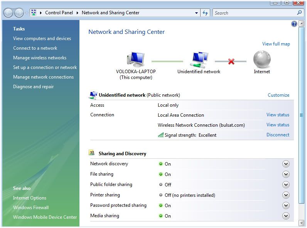
Task: Click the Unidentified network icon in map
Action: (199, 60)
